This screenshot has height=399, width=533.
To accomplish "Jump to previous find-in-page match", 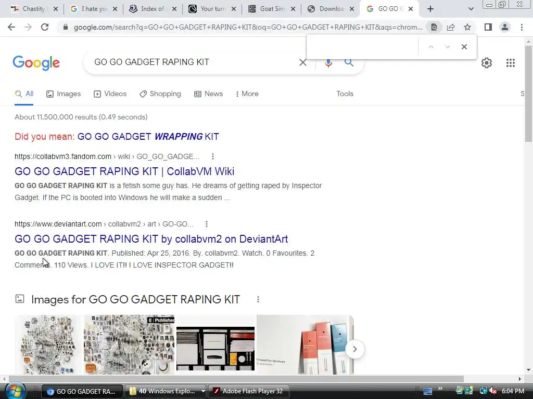I will (431, 47).
